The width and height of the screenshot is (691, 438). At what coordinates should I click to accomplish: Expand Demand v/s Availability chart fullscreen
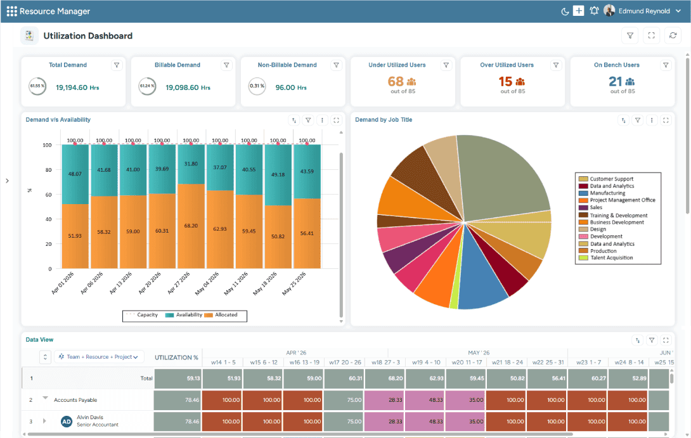click(x=336, y=120)
